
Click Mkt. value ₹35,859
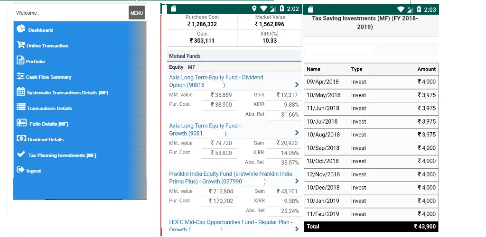click(x=221, y=95)
